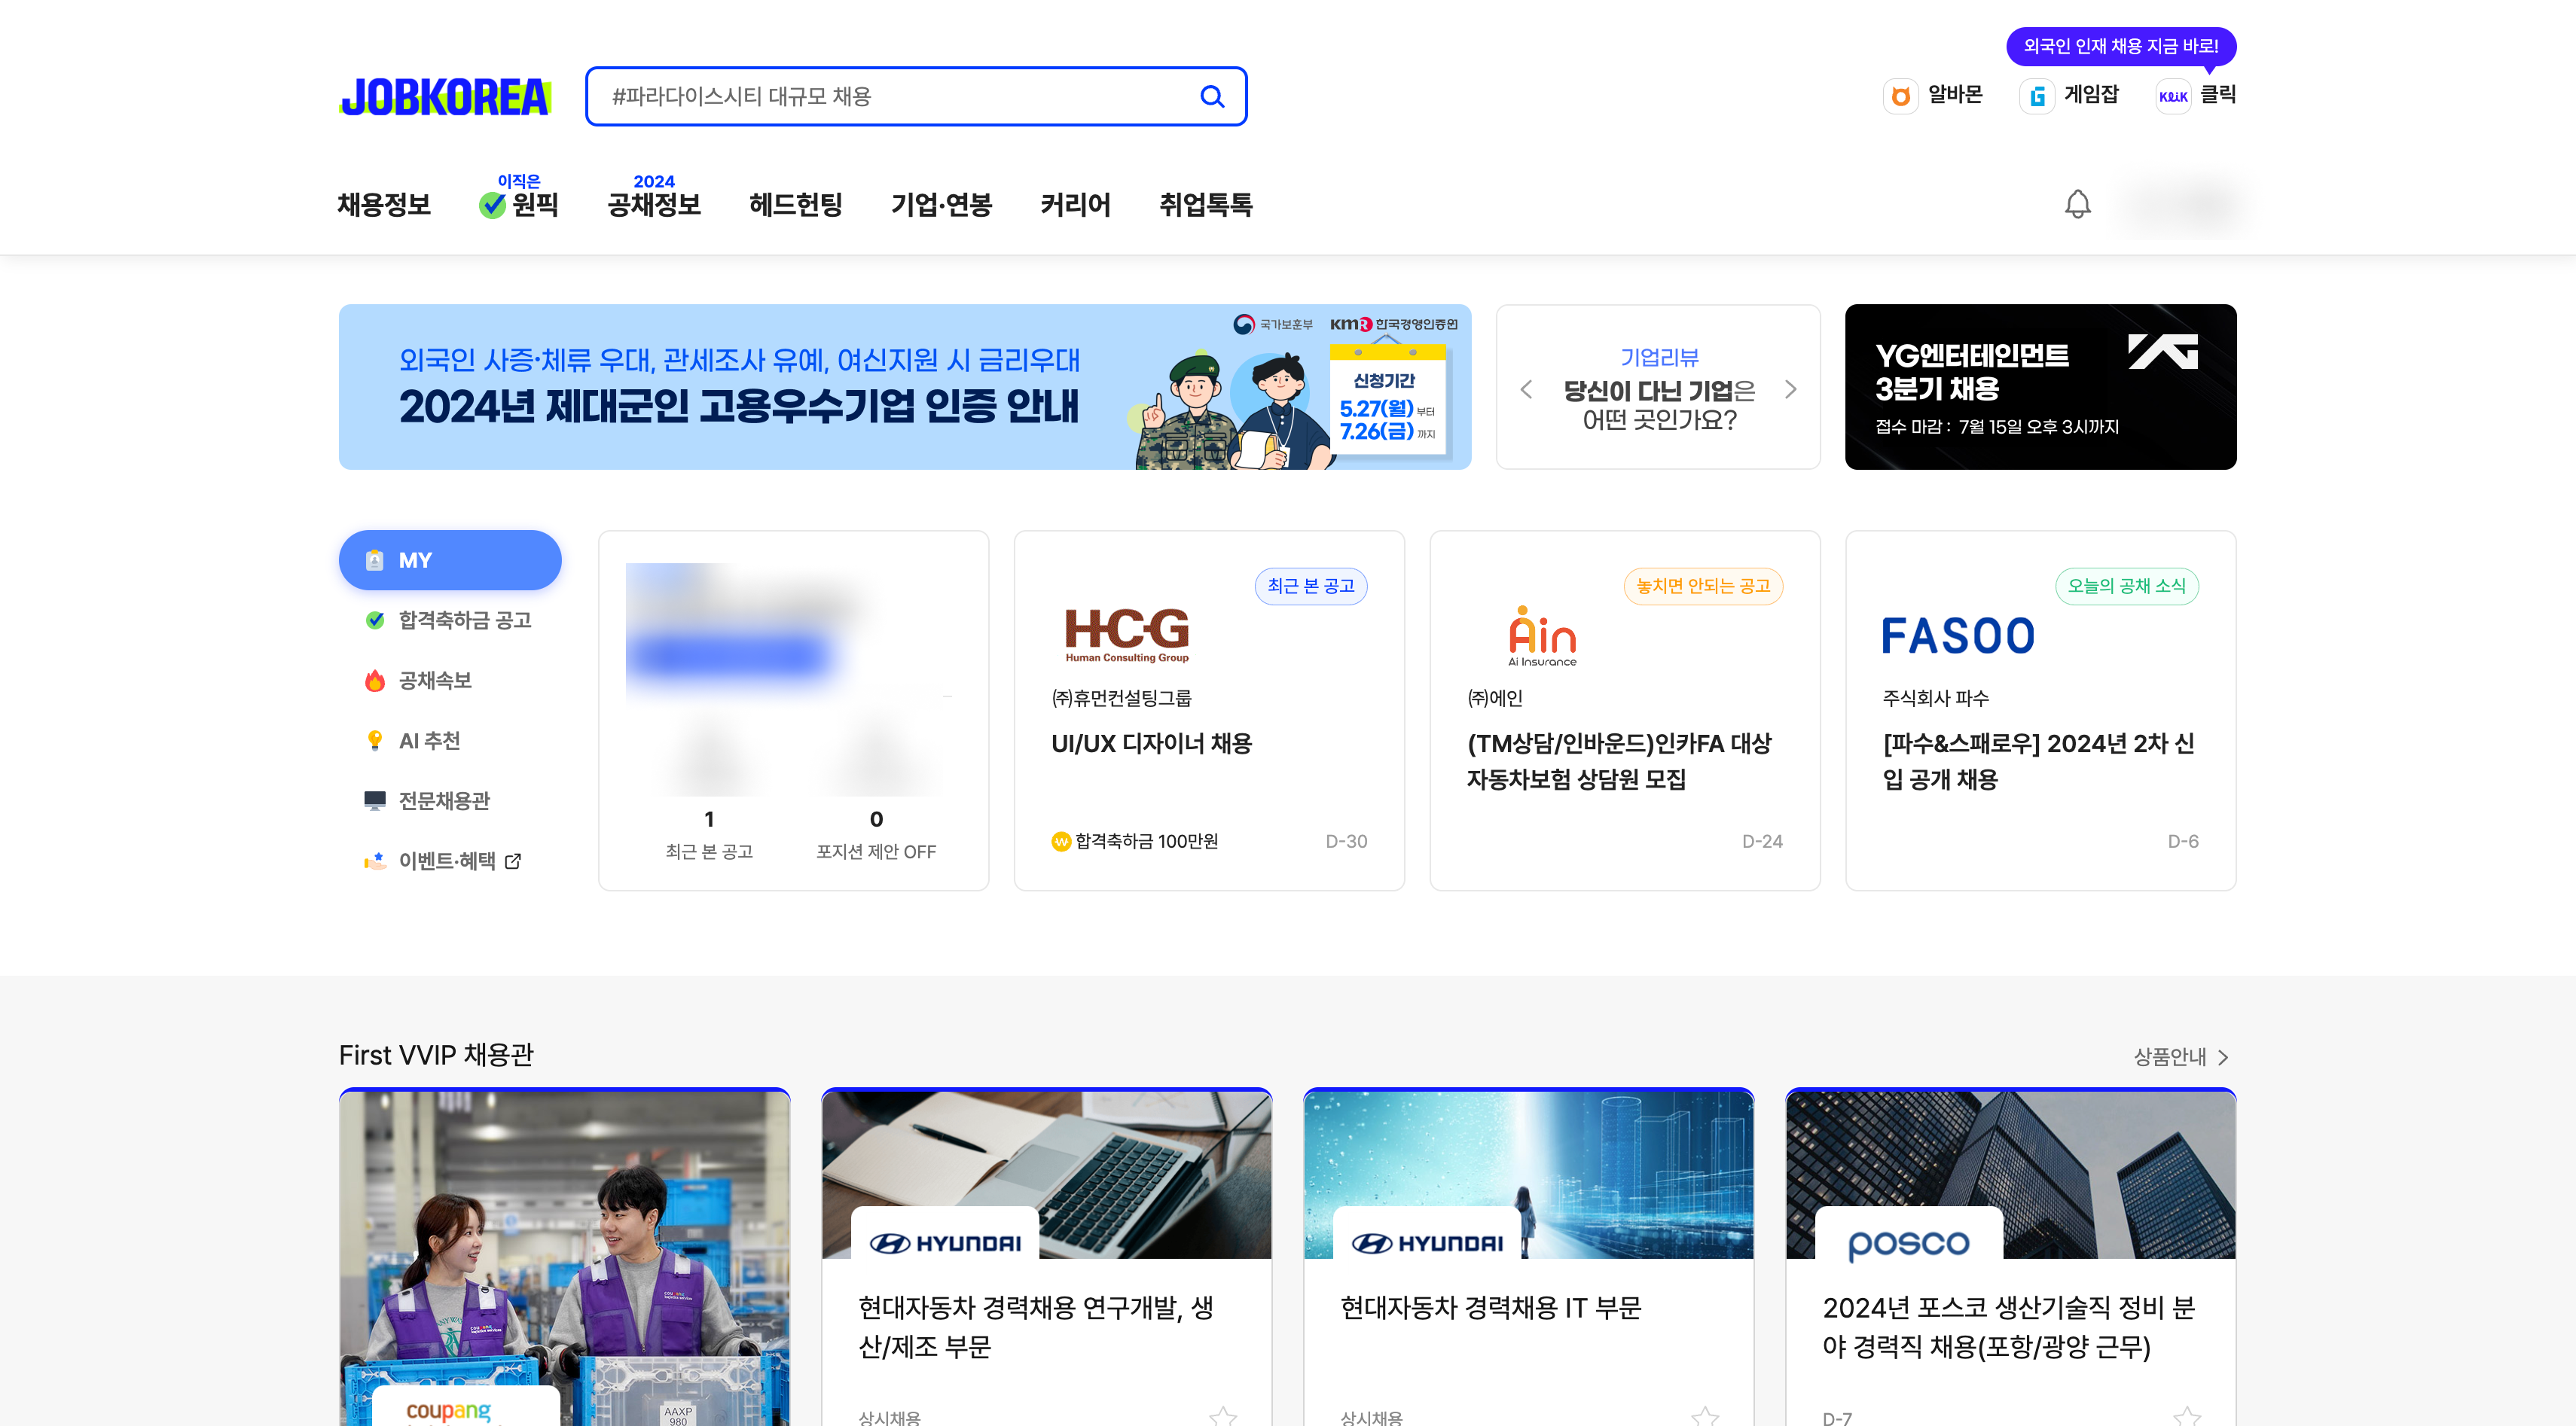Click the Albamon orange icon
The image size is (2576, 1426).
point(1900,96)
